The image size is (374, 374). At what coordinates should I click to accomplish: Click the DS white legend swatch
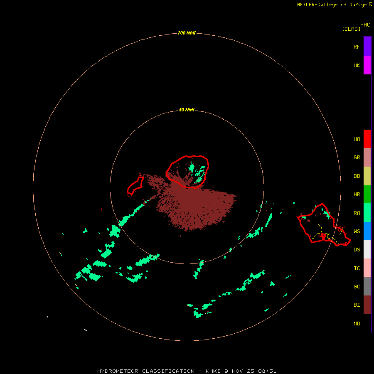point(367,249)
